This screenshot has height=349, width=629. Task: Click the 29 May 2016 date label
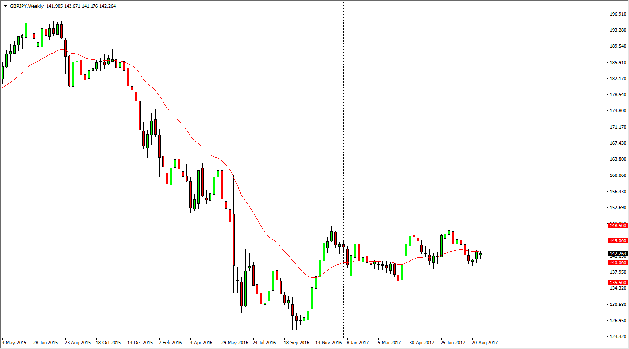tap(234, 343)
